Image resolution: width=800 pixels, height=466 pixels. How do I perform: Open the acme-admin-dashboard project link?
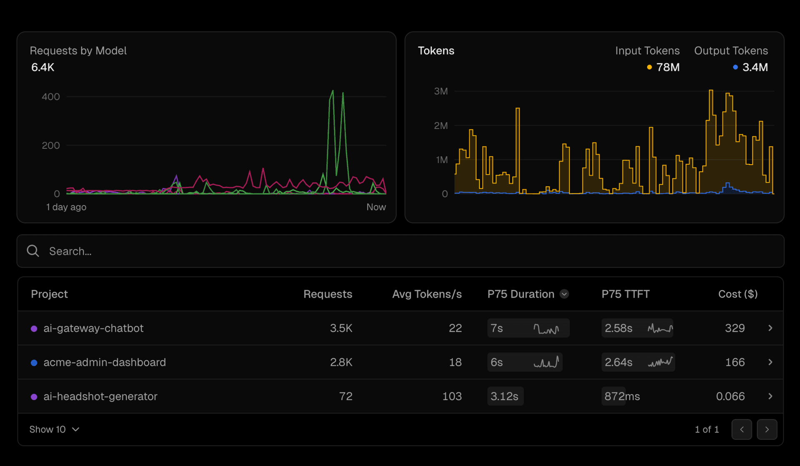[x=105, y=362]
